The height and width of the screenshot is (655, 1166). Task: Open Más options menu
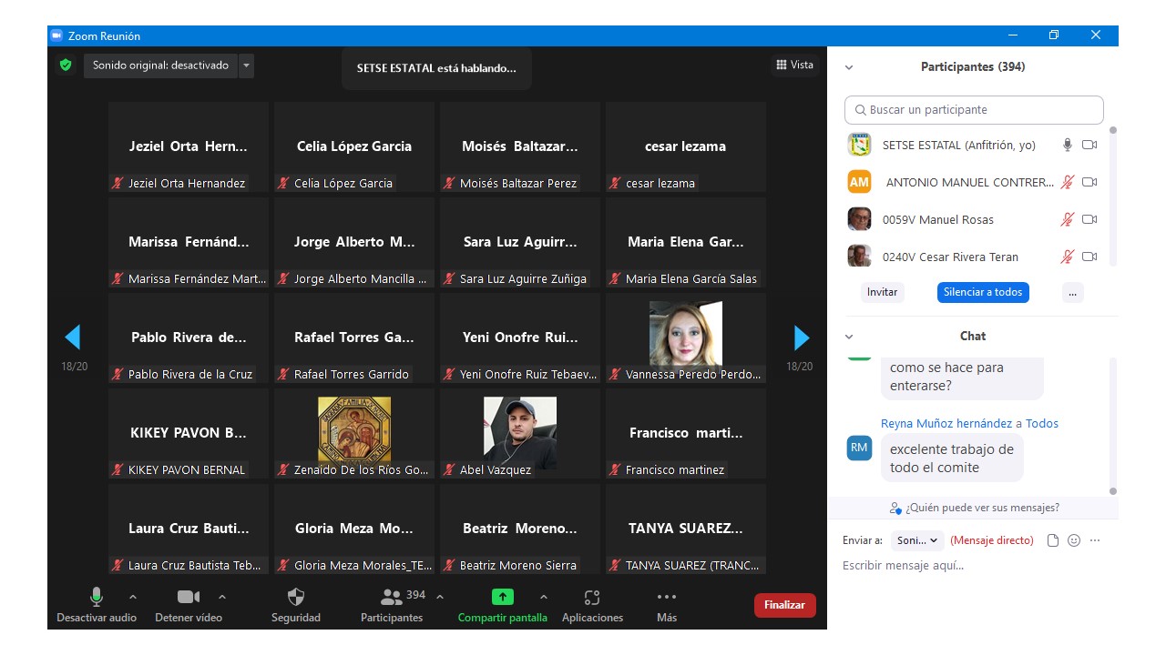(667, 606)
